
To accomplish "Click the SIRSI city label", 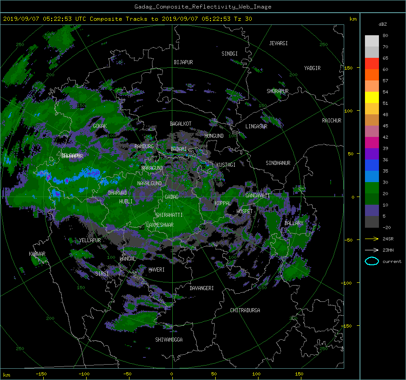I will 102,274.
